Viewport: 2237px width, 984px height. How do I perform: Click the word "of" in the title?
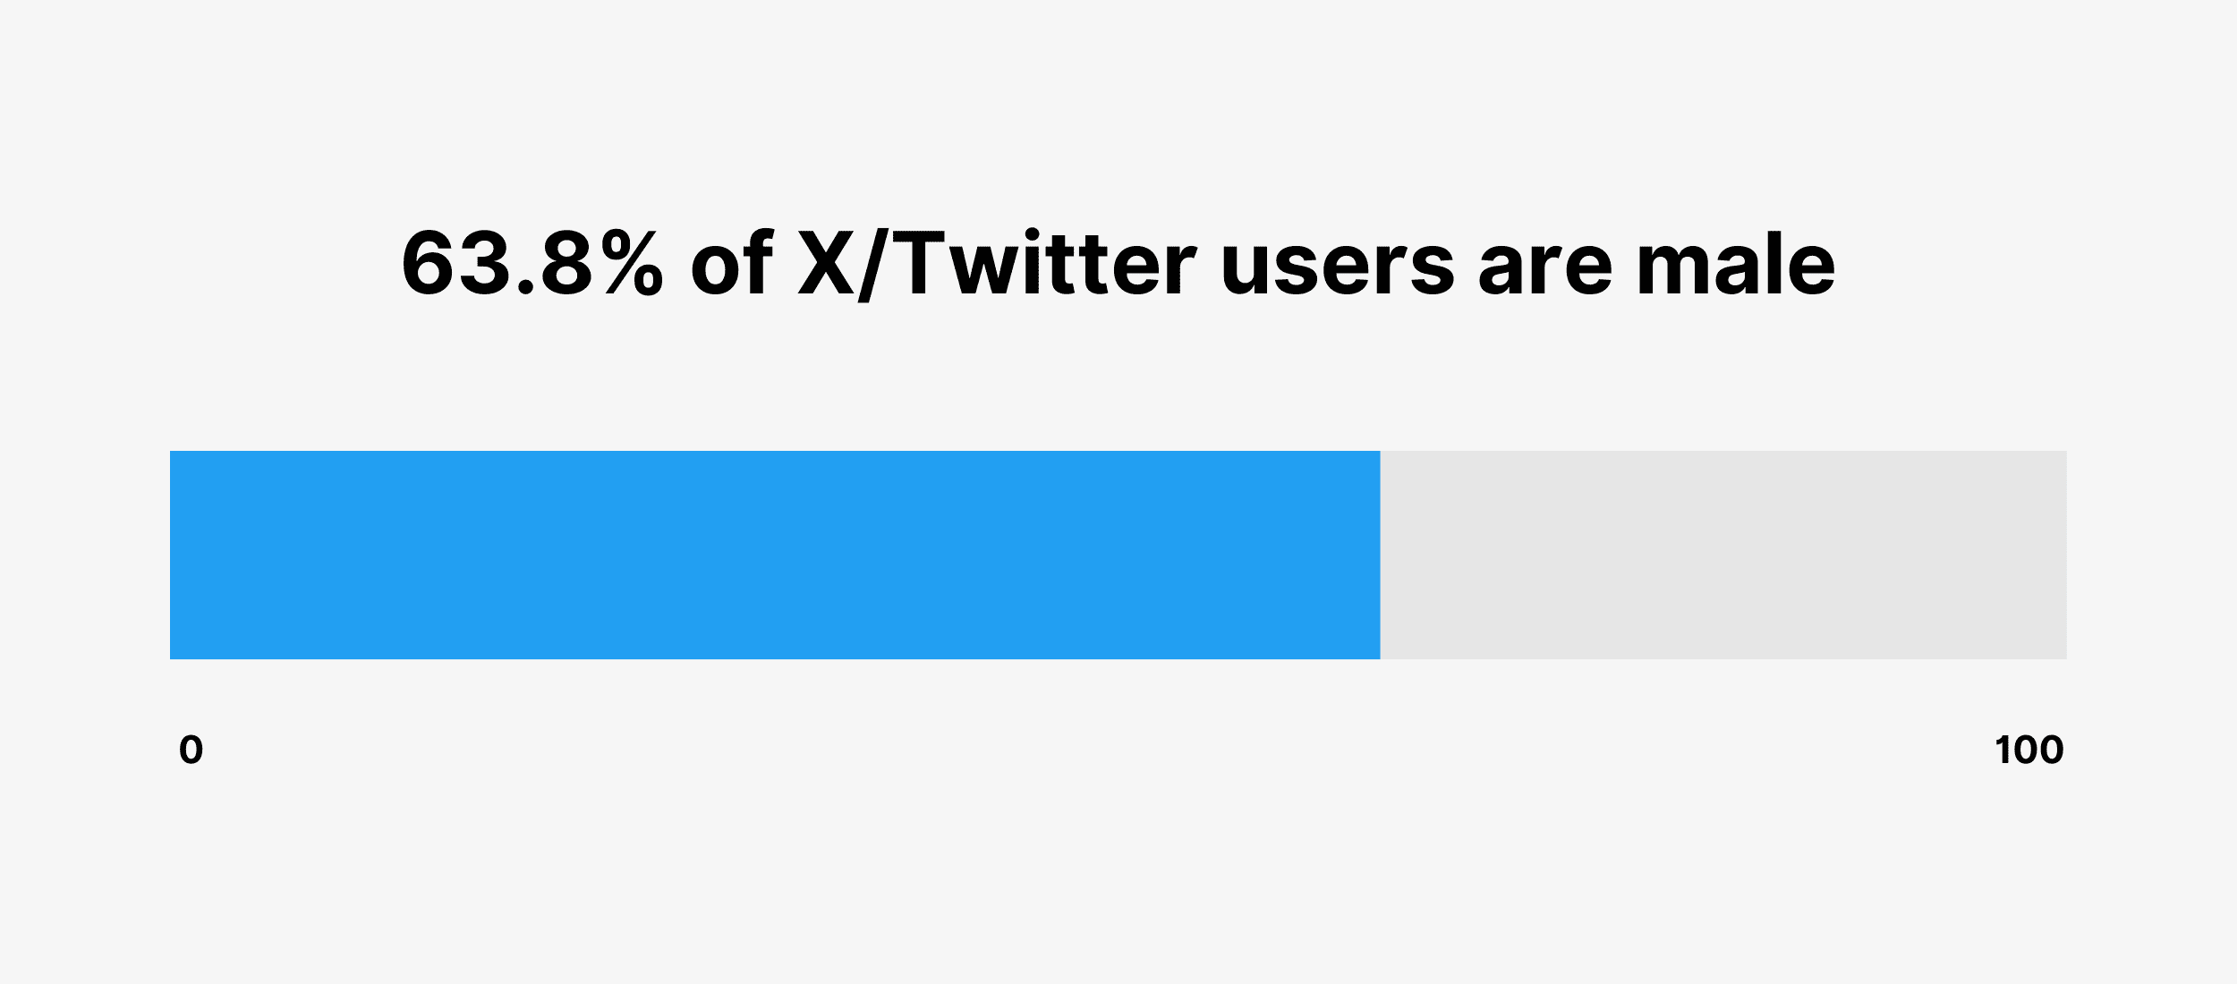tap(731, 264)
